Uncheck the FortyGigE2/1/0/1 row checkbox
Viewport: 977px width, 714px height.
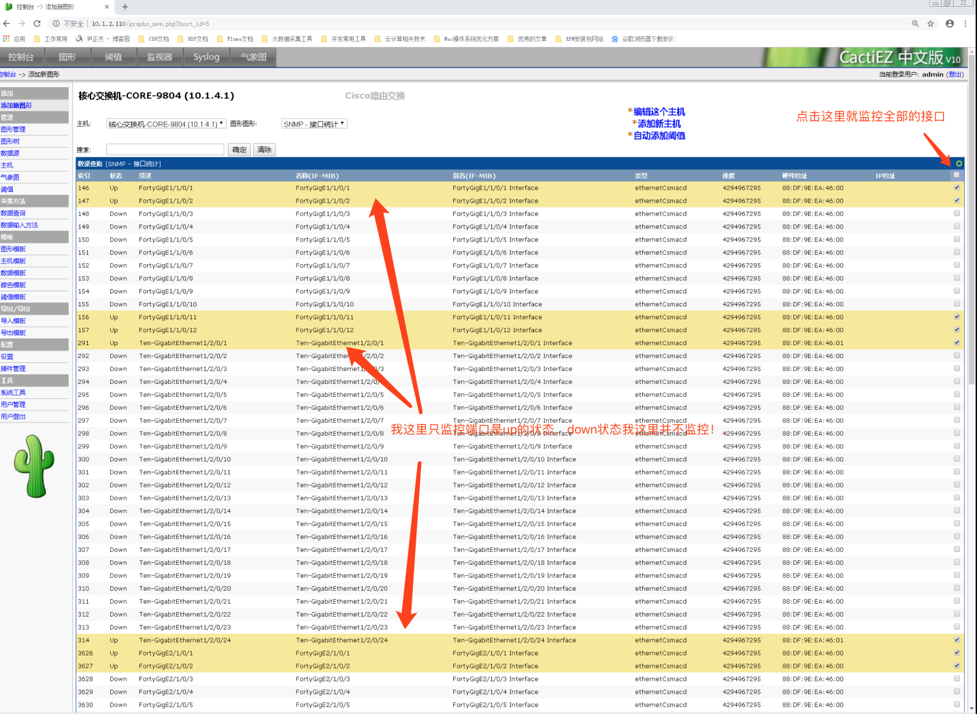957,653
